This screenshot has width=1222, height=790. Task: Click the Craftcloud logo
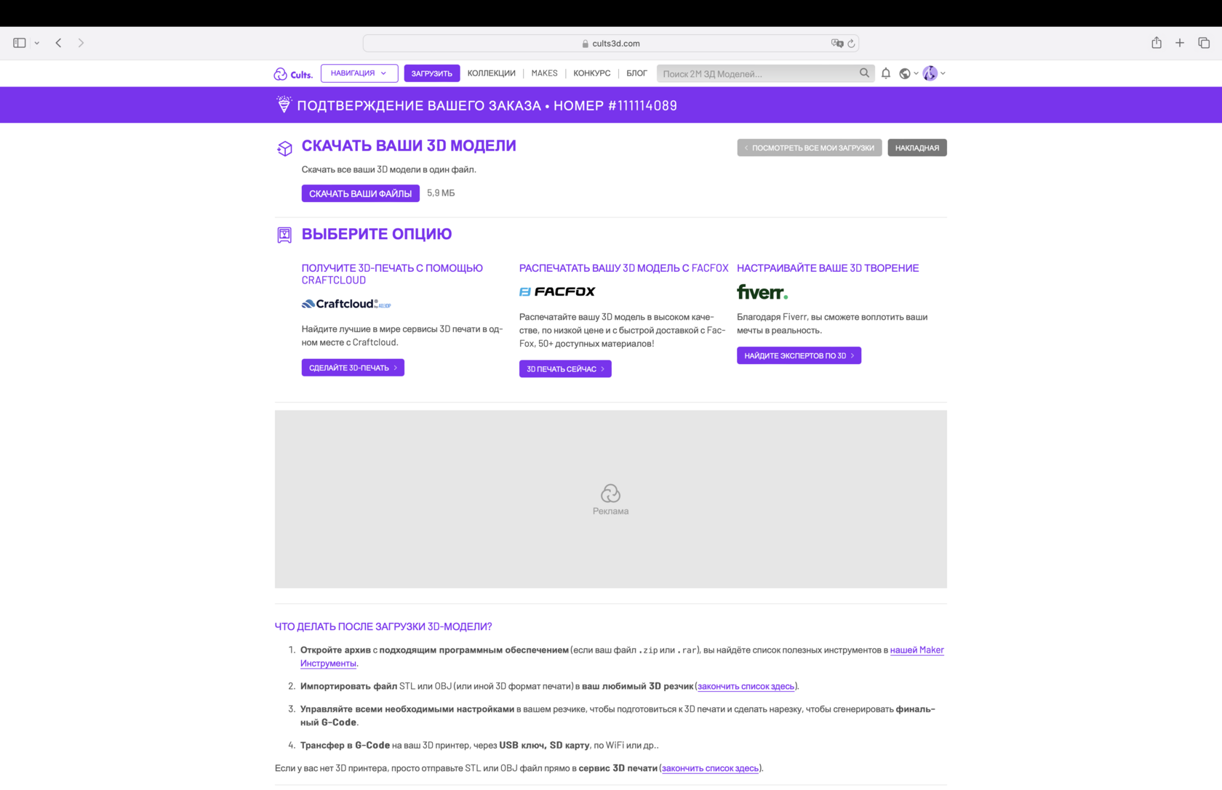pos(346,304)
